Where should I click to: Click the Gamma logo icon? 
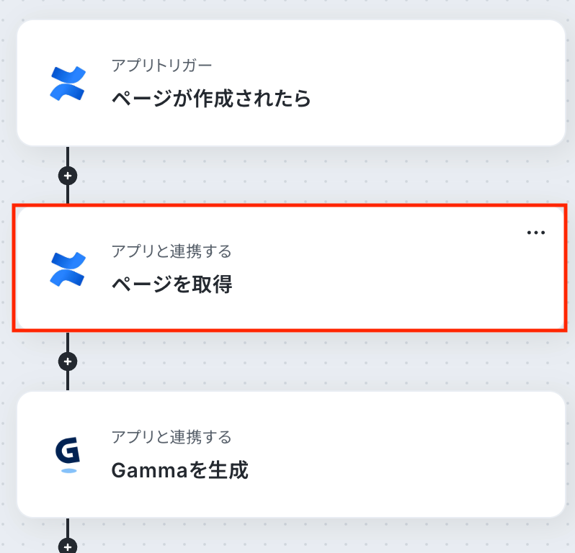pyautogui.click(x=68, y=454)
